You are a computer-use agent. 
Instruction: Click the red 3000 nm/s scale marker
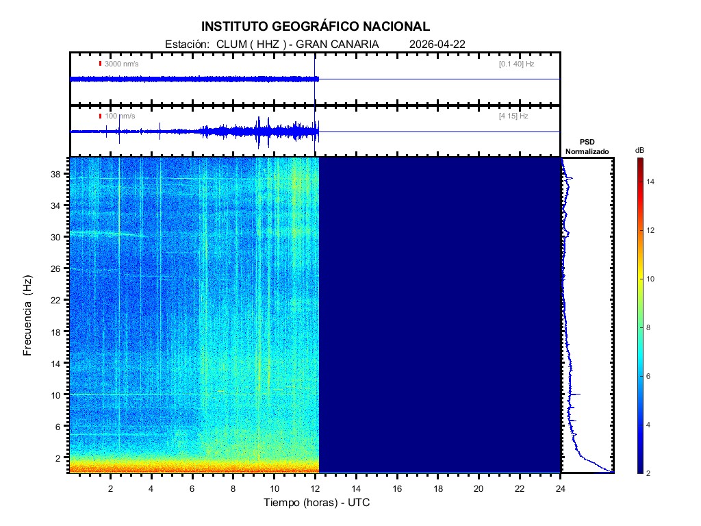[100, 64]
